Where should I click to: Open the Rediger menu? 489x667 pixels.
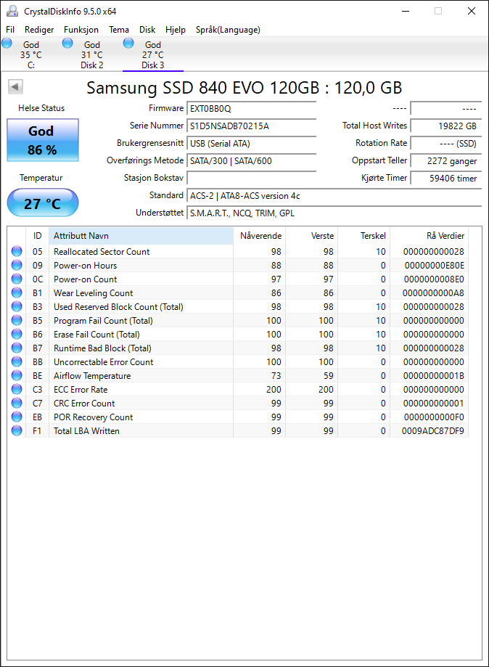click(x=39, y=30)
